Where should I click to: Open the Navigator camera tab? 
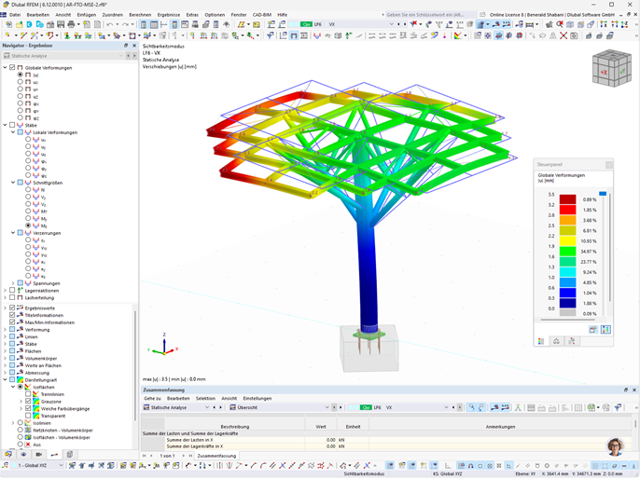coord(39,454)
